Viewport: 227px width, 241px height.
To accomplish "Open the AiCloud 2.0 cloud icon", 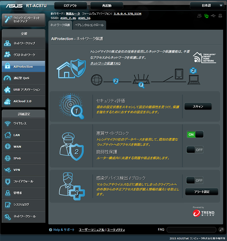I will click(7, 101).
